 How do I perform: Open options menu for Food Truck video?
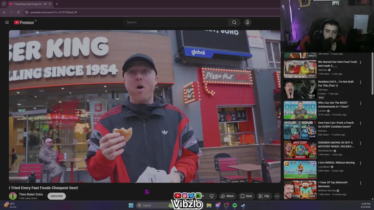361,62
